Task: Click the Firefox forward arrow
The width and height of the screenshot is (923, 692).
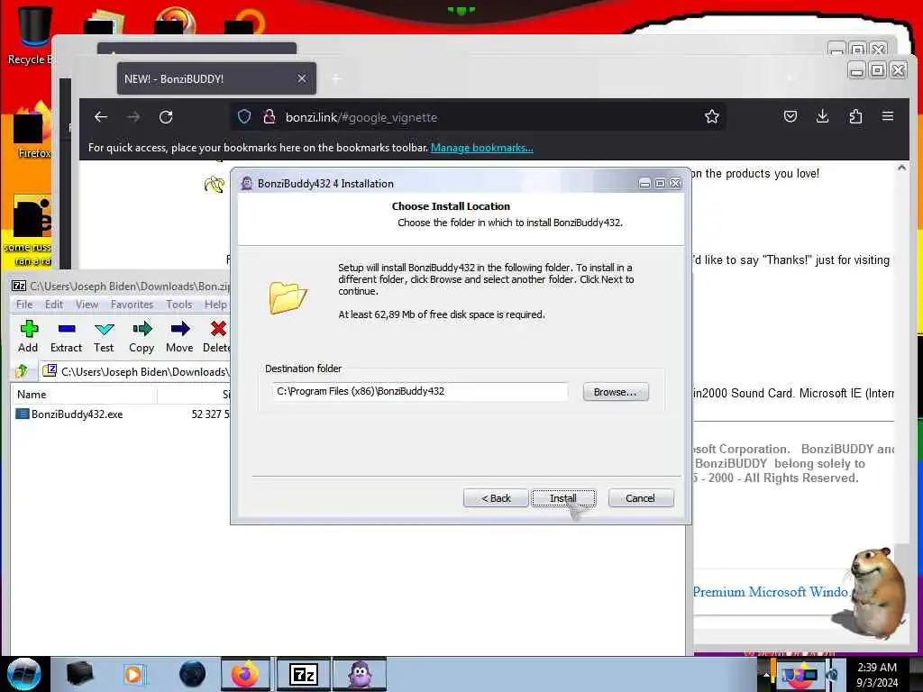Action: pos(133,117)
